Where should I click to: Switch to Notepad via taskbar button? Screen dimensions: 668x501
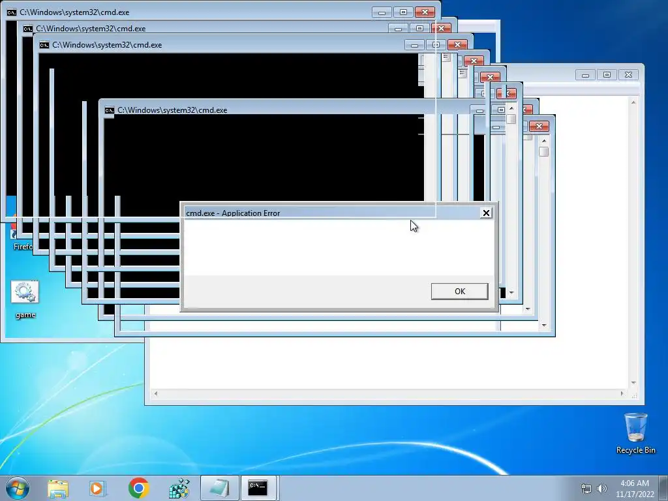[x=219, y=488]
